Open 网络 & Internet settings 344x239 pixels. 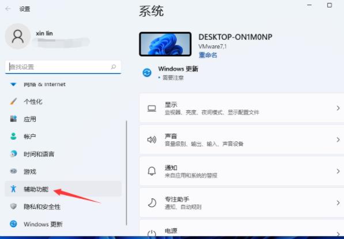click(x=63, y=84)
